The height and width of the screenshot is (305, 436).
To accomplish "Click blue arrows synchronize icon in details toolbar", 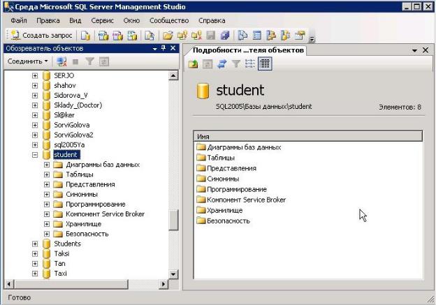I will click(x=221, y=64).
